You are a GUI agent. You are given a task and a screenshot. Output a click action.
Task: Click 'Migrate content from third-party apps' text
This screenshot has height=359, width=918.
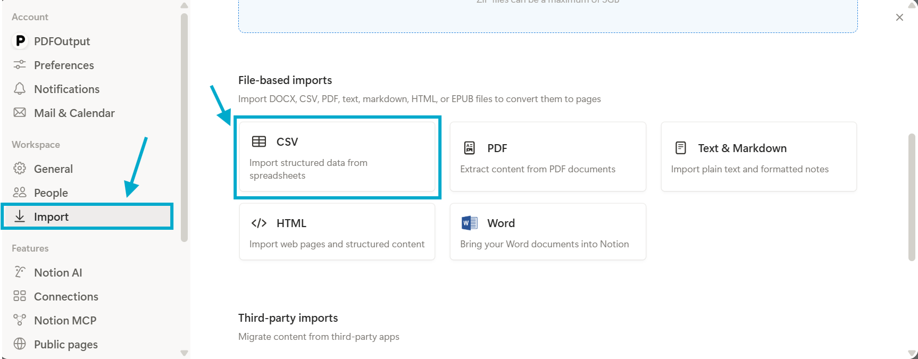319,337
